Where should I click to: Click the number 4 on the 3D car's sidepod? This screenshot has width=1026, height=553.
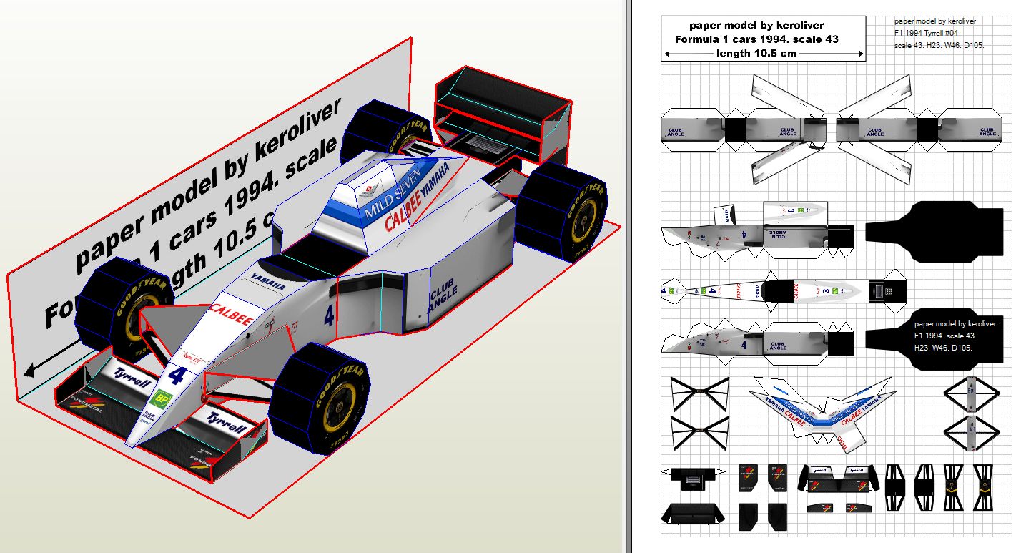point(328,315)
